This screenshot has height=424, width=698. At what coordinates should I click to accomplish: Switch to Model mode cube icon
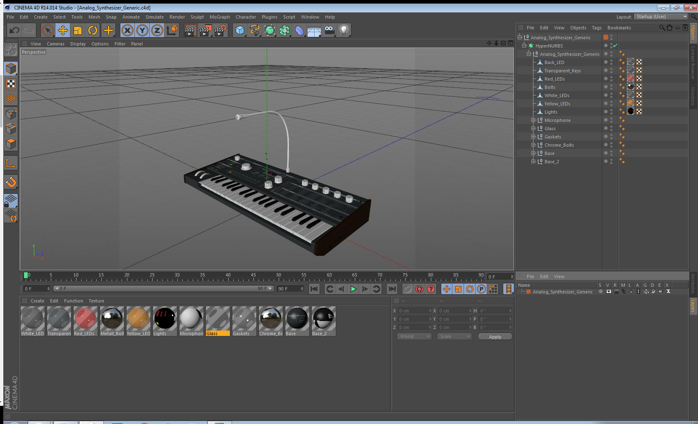click(11, 69)
